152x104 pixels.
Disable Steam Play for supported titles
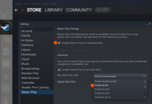coord(59,43)
